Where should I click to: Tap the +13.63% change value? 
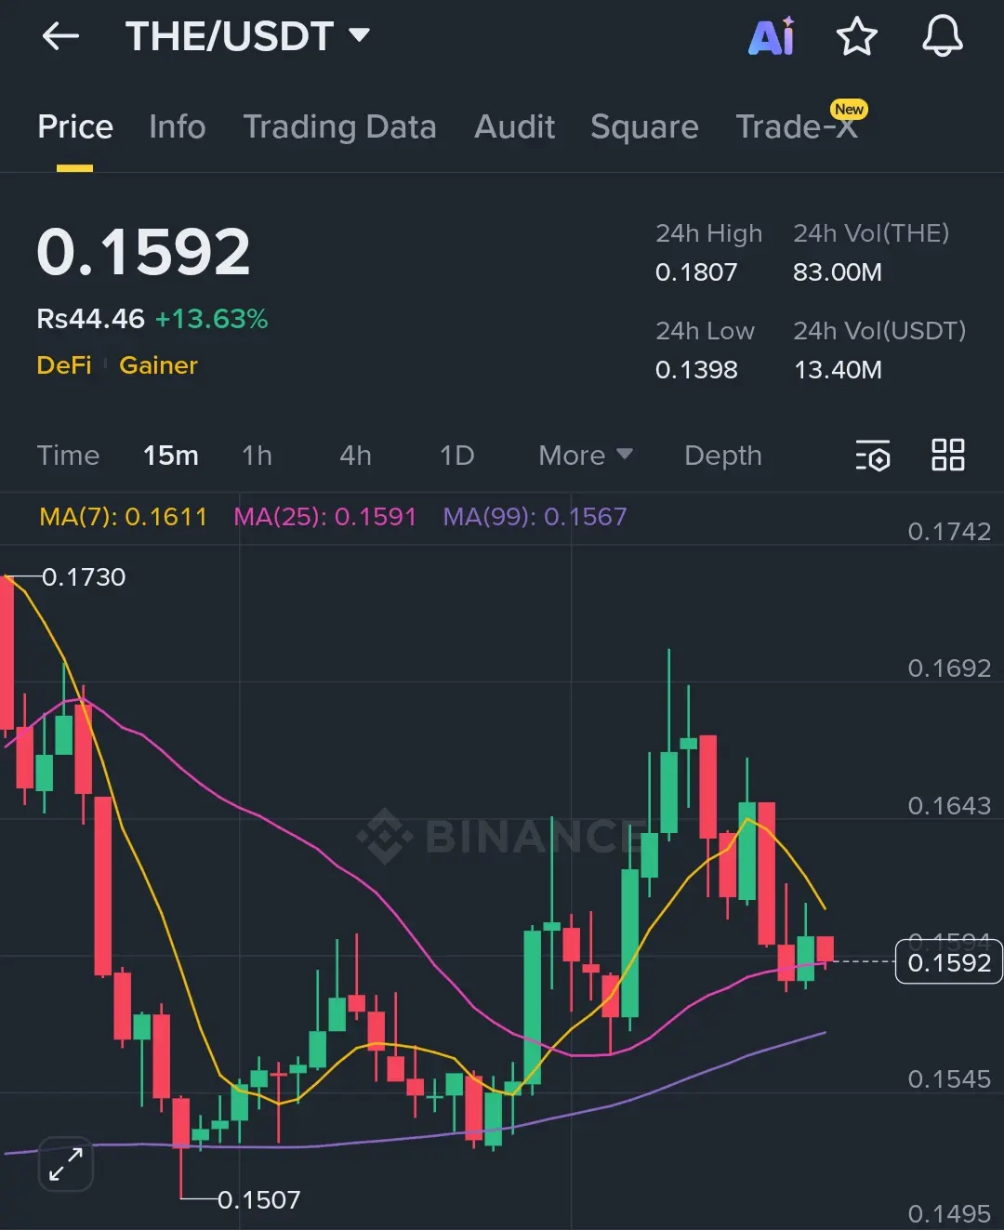pos(211,319)
